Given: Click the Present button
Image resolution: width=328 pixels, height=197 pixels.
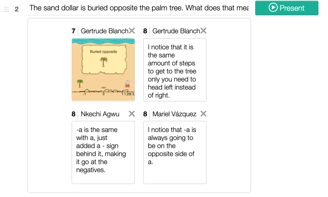Looking at the screenshot, I should pyautogui.click(x=287, y=8).
